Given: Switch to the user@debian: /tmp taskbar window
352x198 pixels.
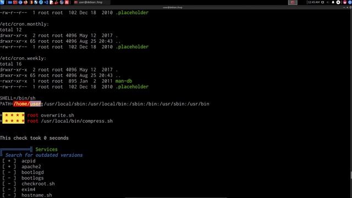Looking at the screenshot, I should (92, 2).
